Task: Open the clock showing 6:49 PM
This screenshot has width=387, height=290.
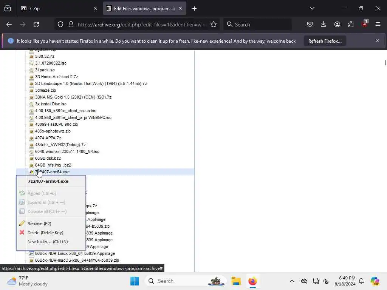Action: [345, 281]
